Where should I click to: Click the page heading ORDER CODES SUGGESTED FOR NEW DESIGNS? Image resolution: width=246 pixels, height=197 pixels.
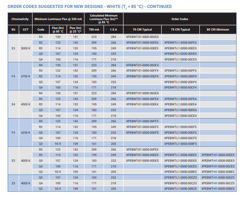[x=90, y=7]
